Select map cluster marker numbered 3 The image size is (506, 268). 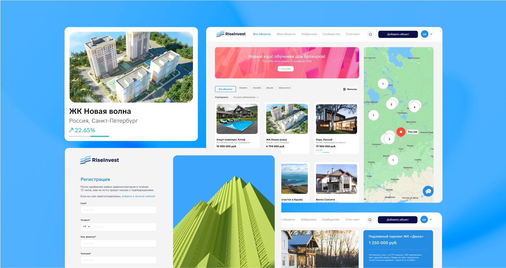click(x=389, y=139)
